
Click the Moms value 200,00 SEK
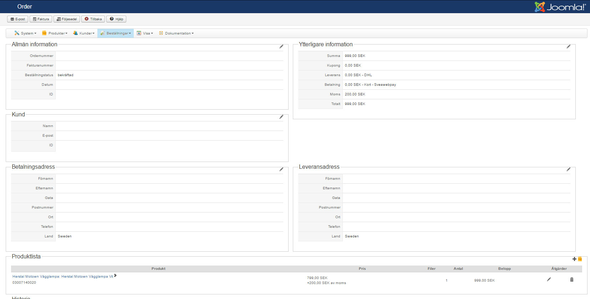click(355, 94)
